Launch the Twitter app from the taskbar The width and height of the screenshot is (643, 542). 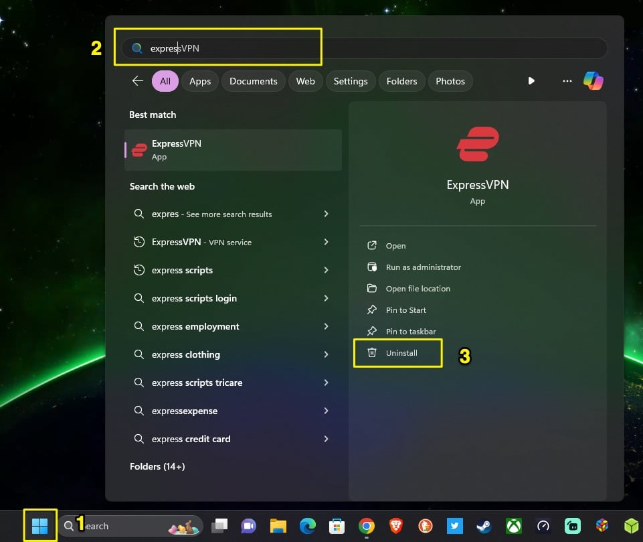point(455,526)
